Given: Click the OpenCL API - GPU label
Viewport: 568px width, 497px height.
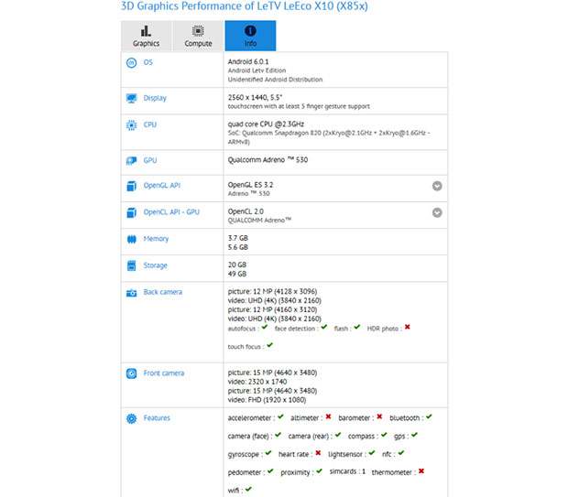Looking at the screenshot, I should pyautogui.click(x=174, y=212).
